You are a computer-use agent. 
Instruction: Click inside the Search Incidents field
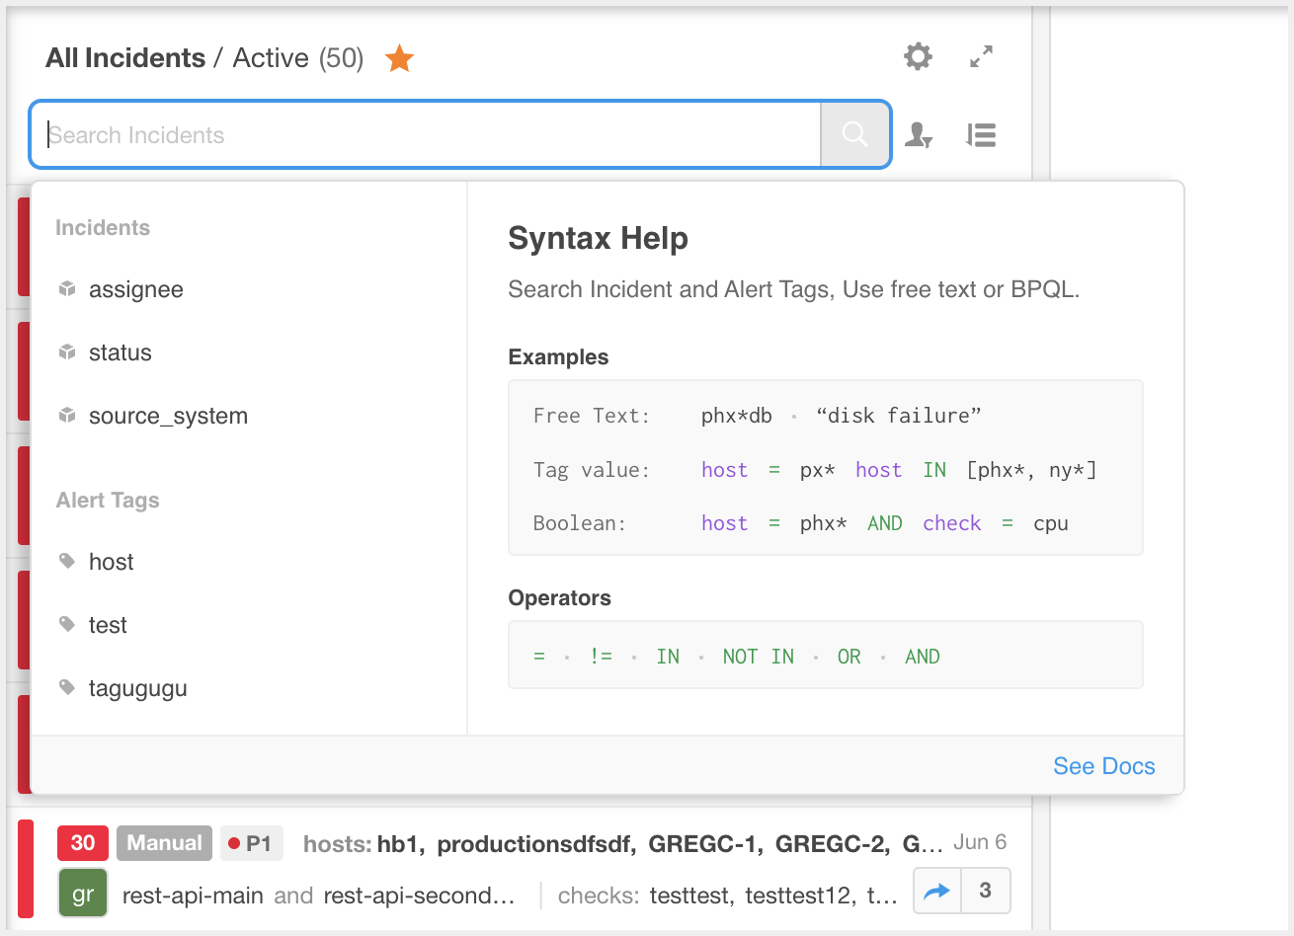425,134
